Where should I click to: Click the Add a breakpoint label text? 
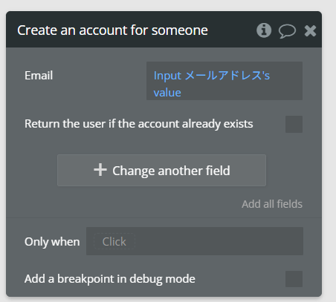[110, 279]
